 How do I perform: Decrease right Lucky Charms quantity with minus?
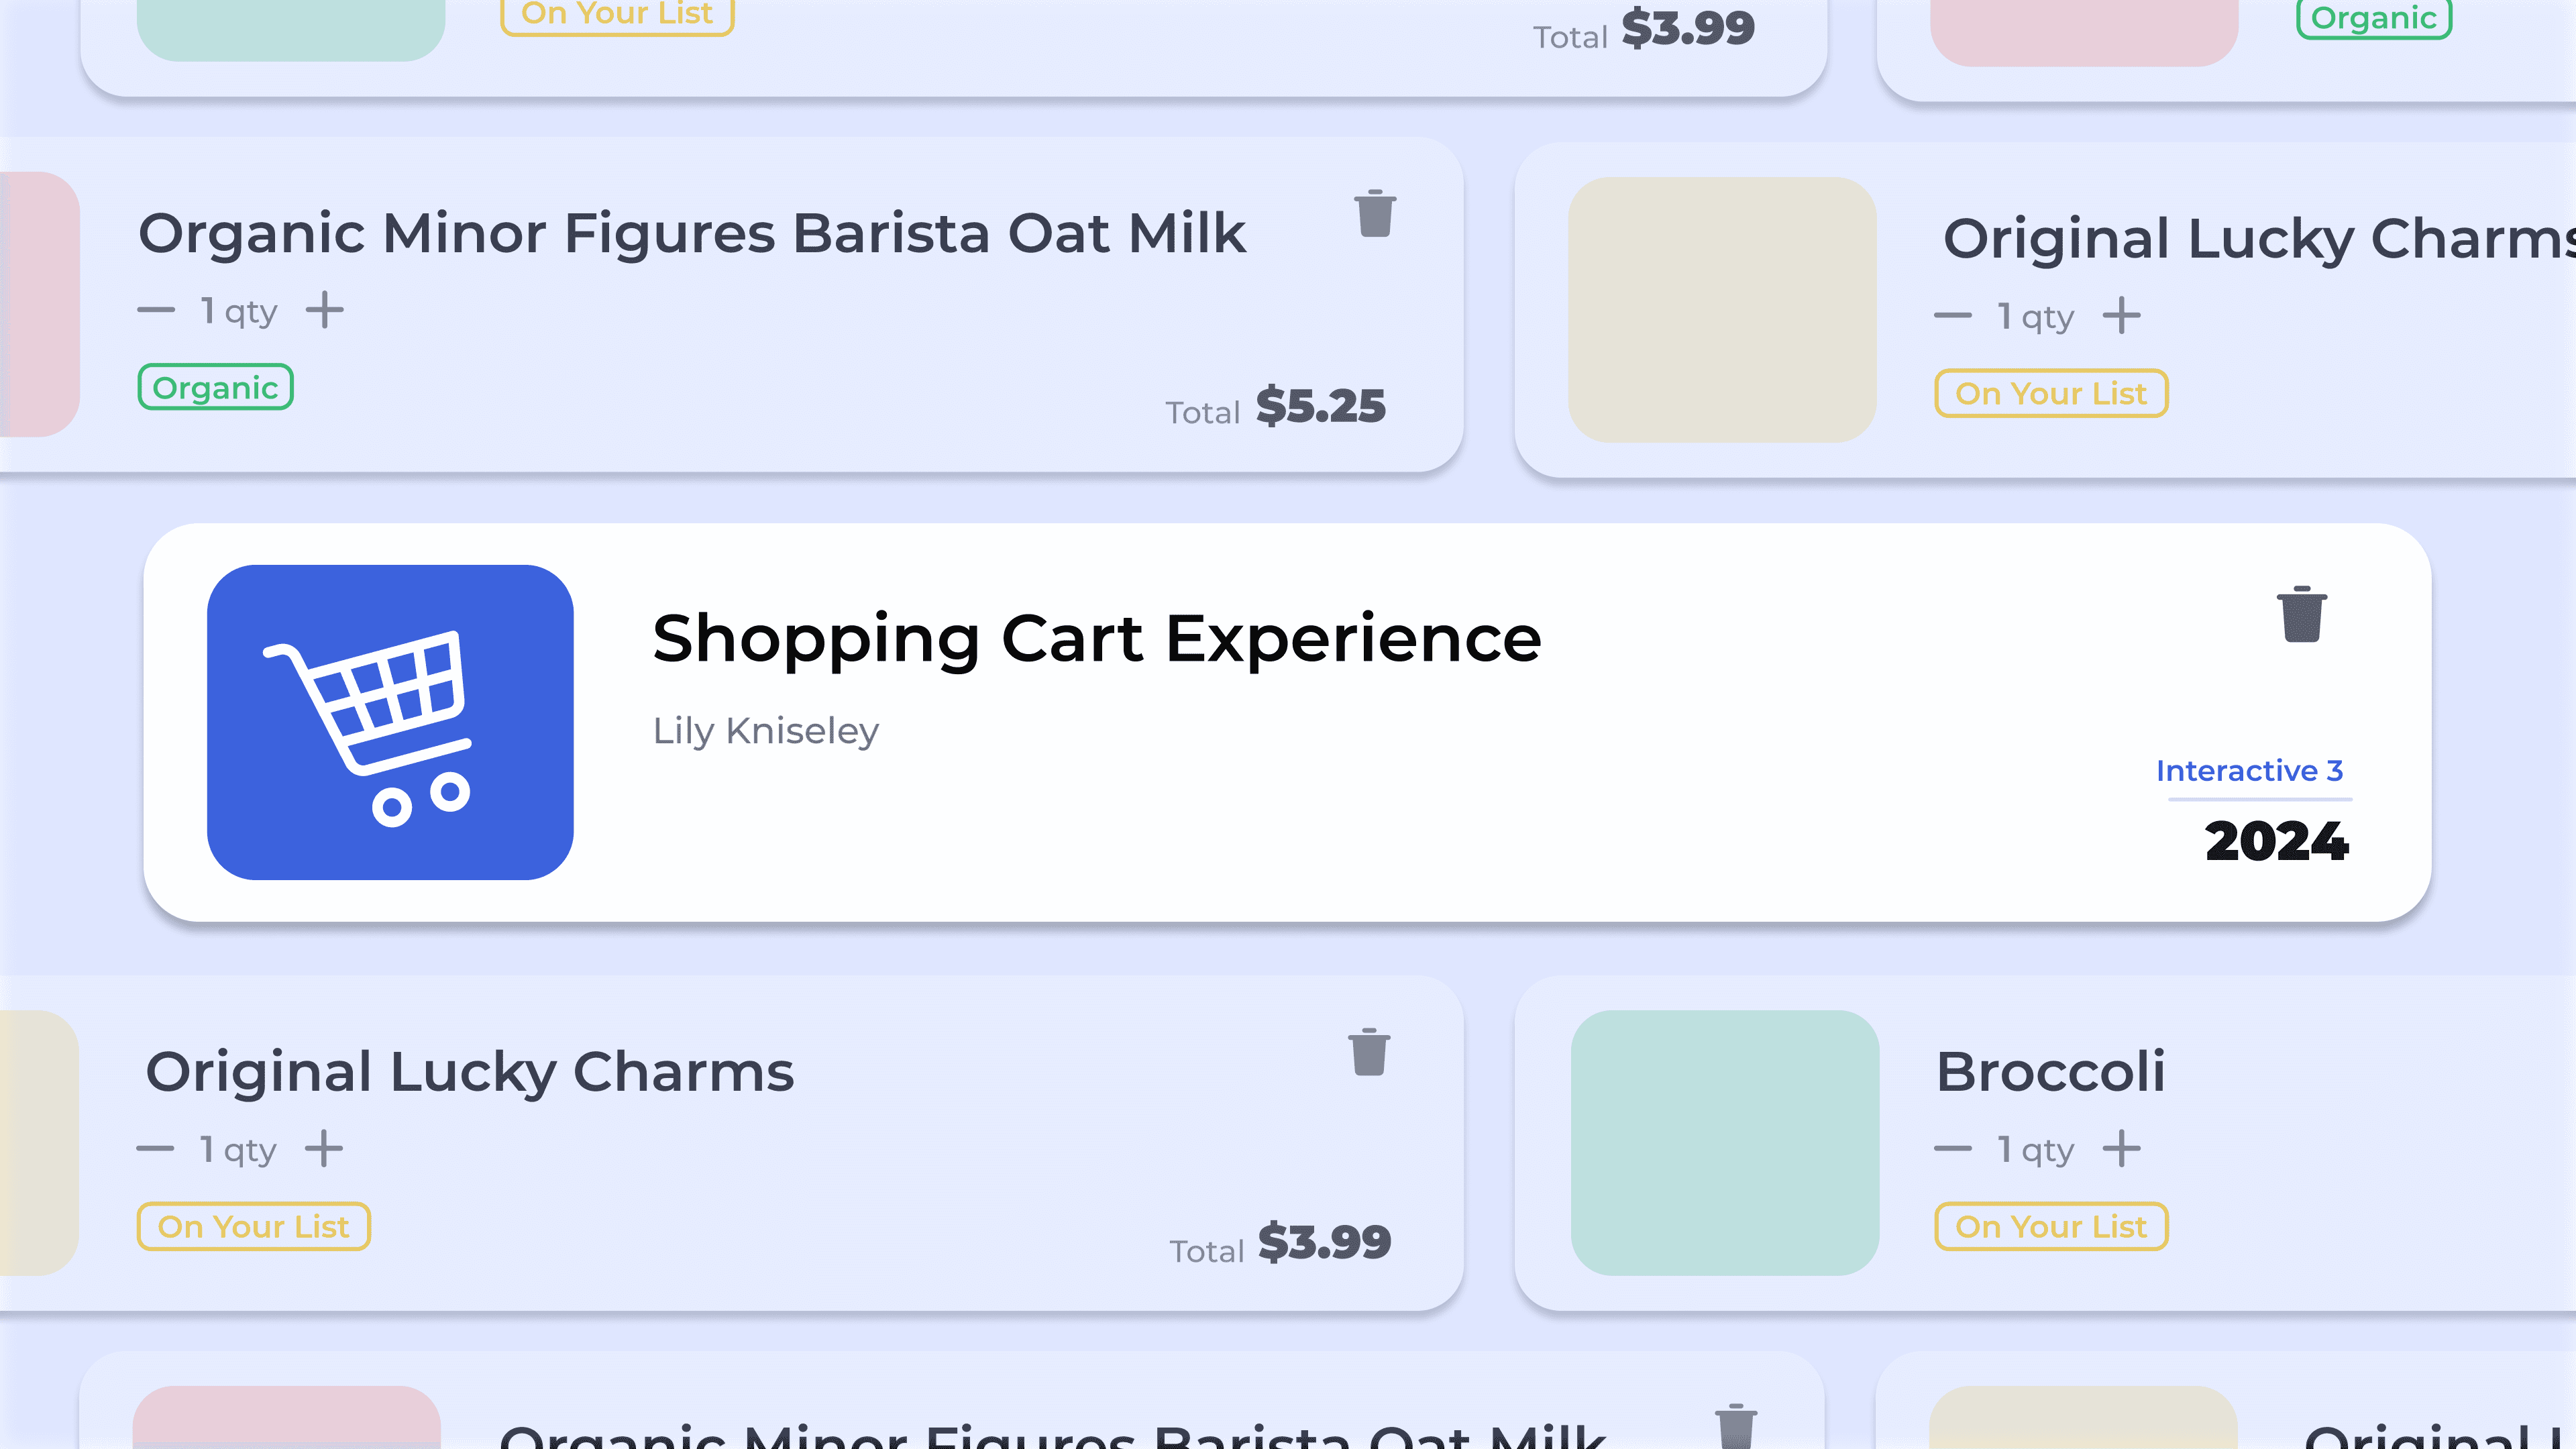click(1953, 315)
